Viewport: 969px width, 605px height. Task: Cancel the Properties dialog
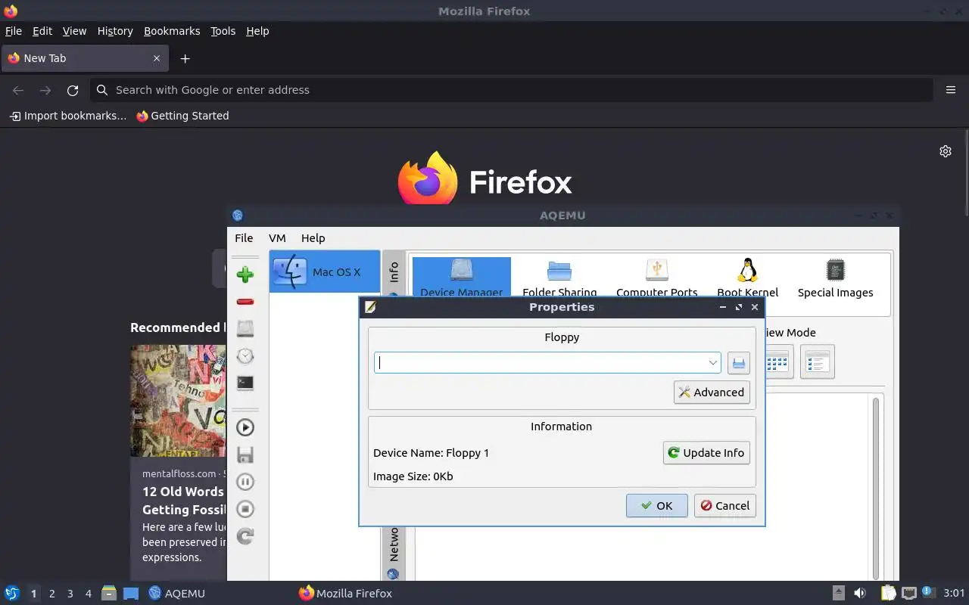tap(725, 506)
